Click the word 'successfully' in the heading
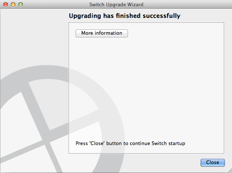The height and width of the screenshot is (173, 232). coord(161,16)
